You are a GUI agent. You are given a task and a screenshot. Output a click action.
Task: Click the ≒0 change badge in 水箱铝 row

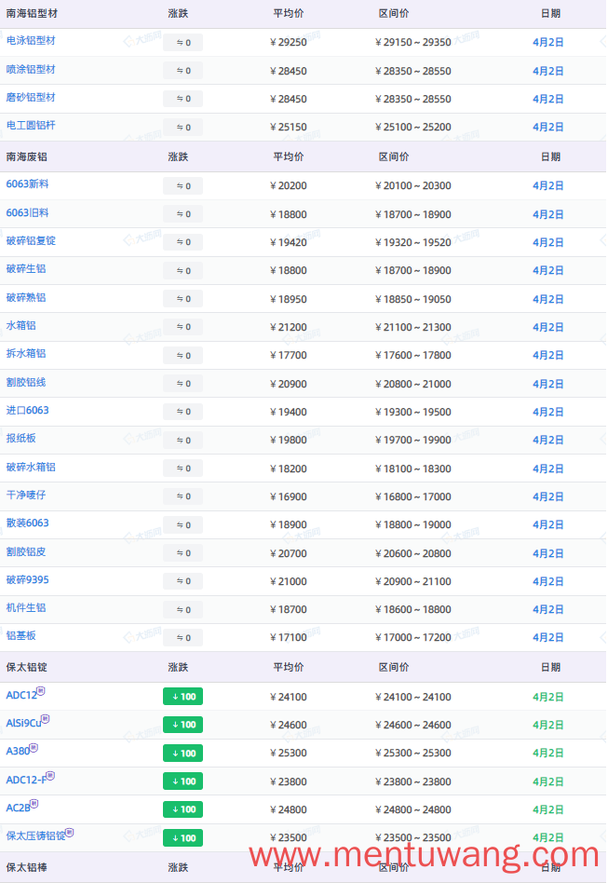183,327
